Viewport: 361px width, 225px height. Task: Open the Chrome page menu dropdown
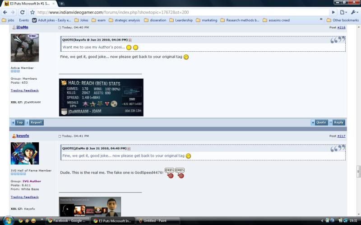pyautogui.click(x=344, y=12)
